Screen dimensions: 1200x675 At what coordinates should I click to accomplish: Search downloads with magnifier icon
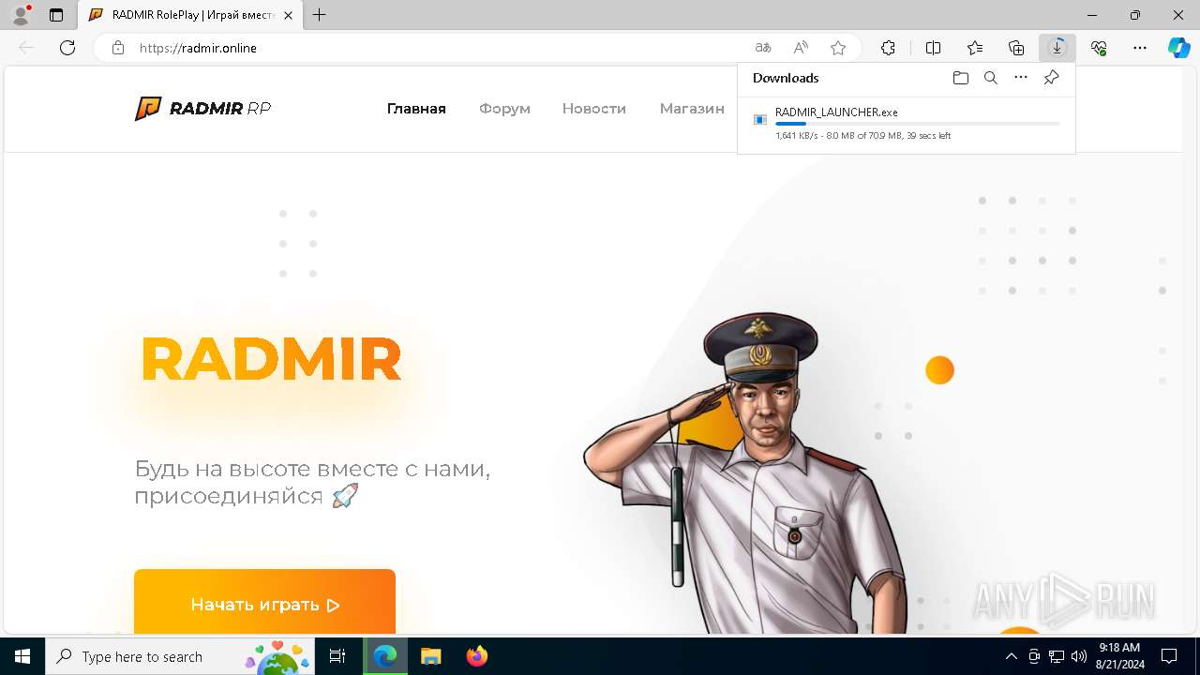click(991, 78)
